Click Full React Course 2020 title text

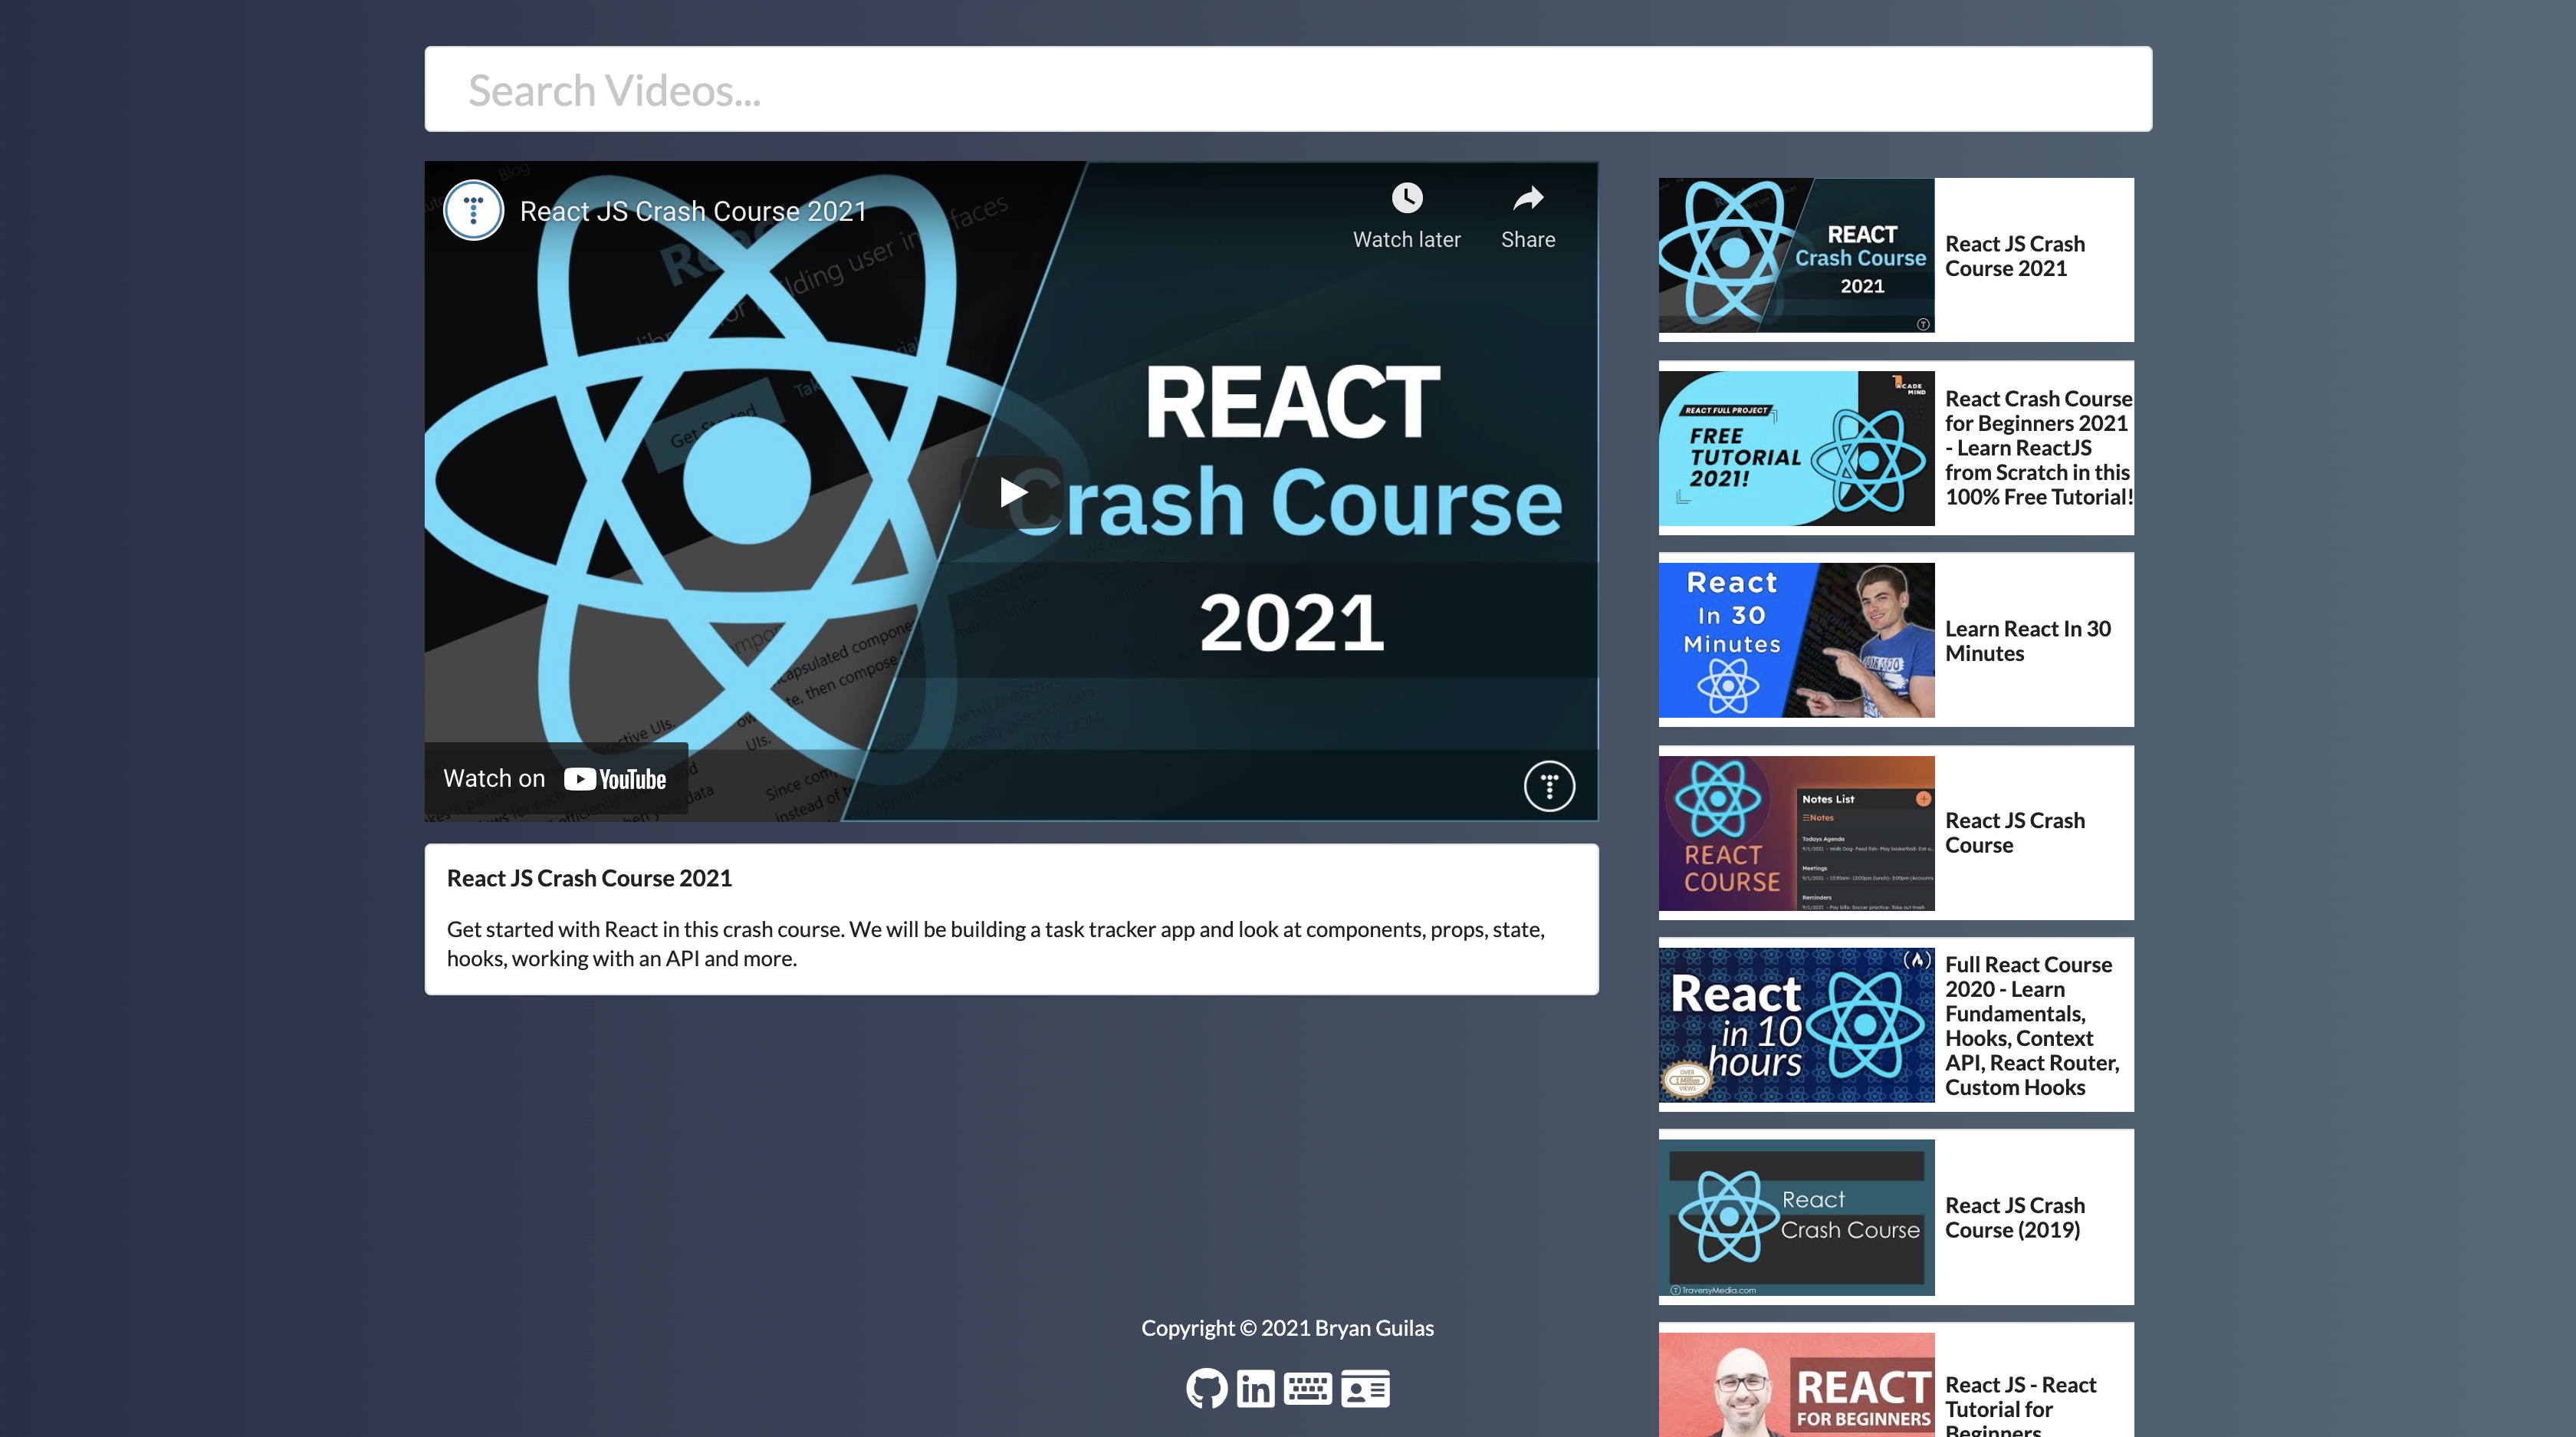coord(2029,1025)
